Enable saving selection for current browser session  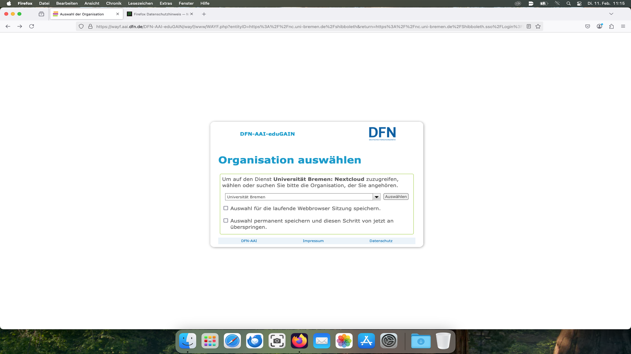226,208
